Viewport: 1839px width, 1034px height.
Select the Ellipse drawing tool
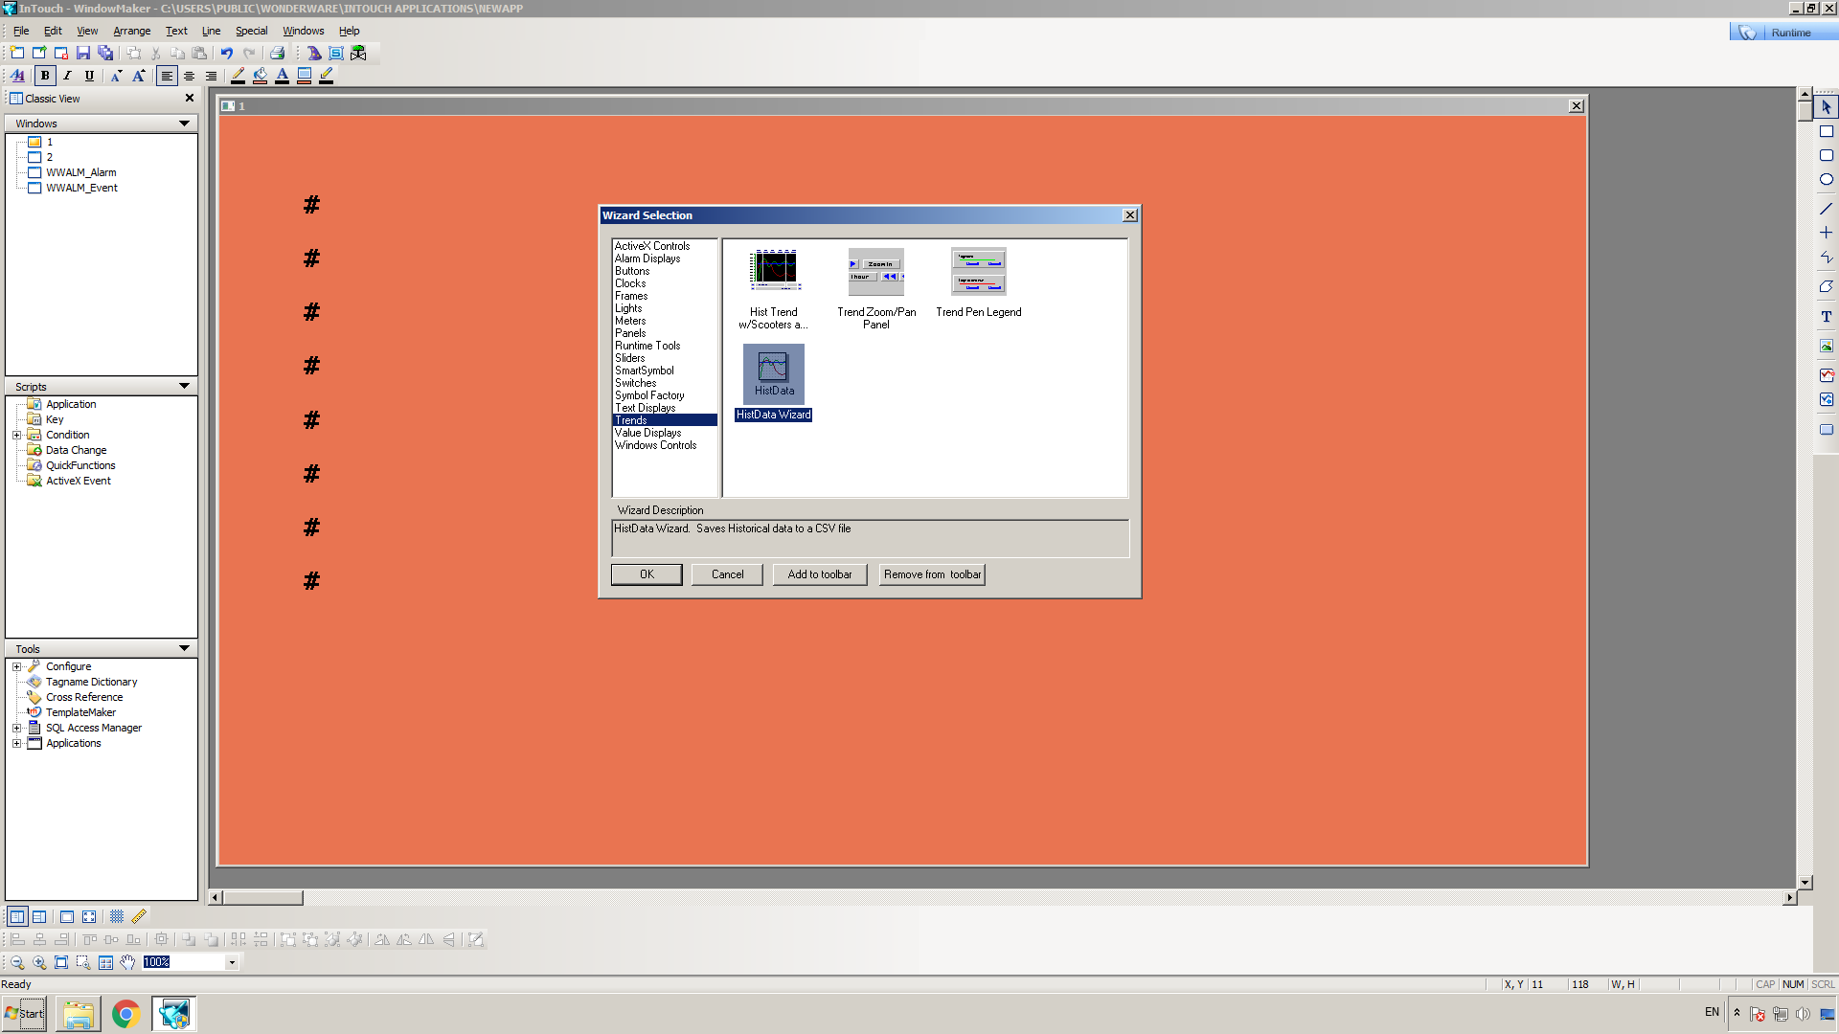tap(1826, 179)
